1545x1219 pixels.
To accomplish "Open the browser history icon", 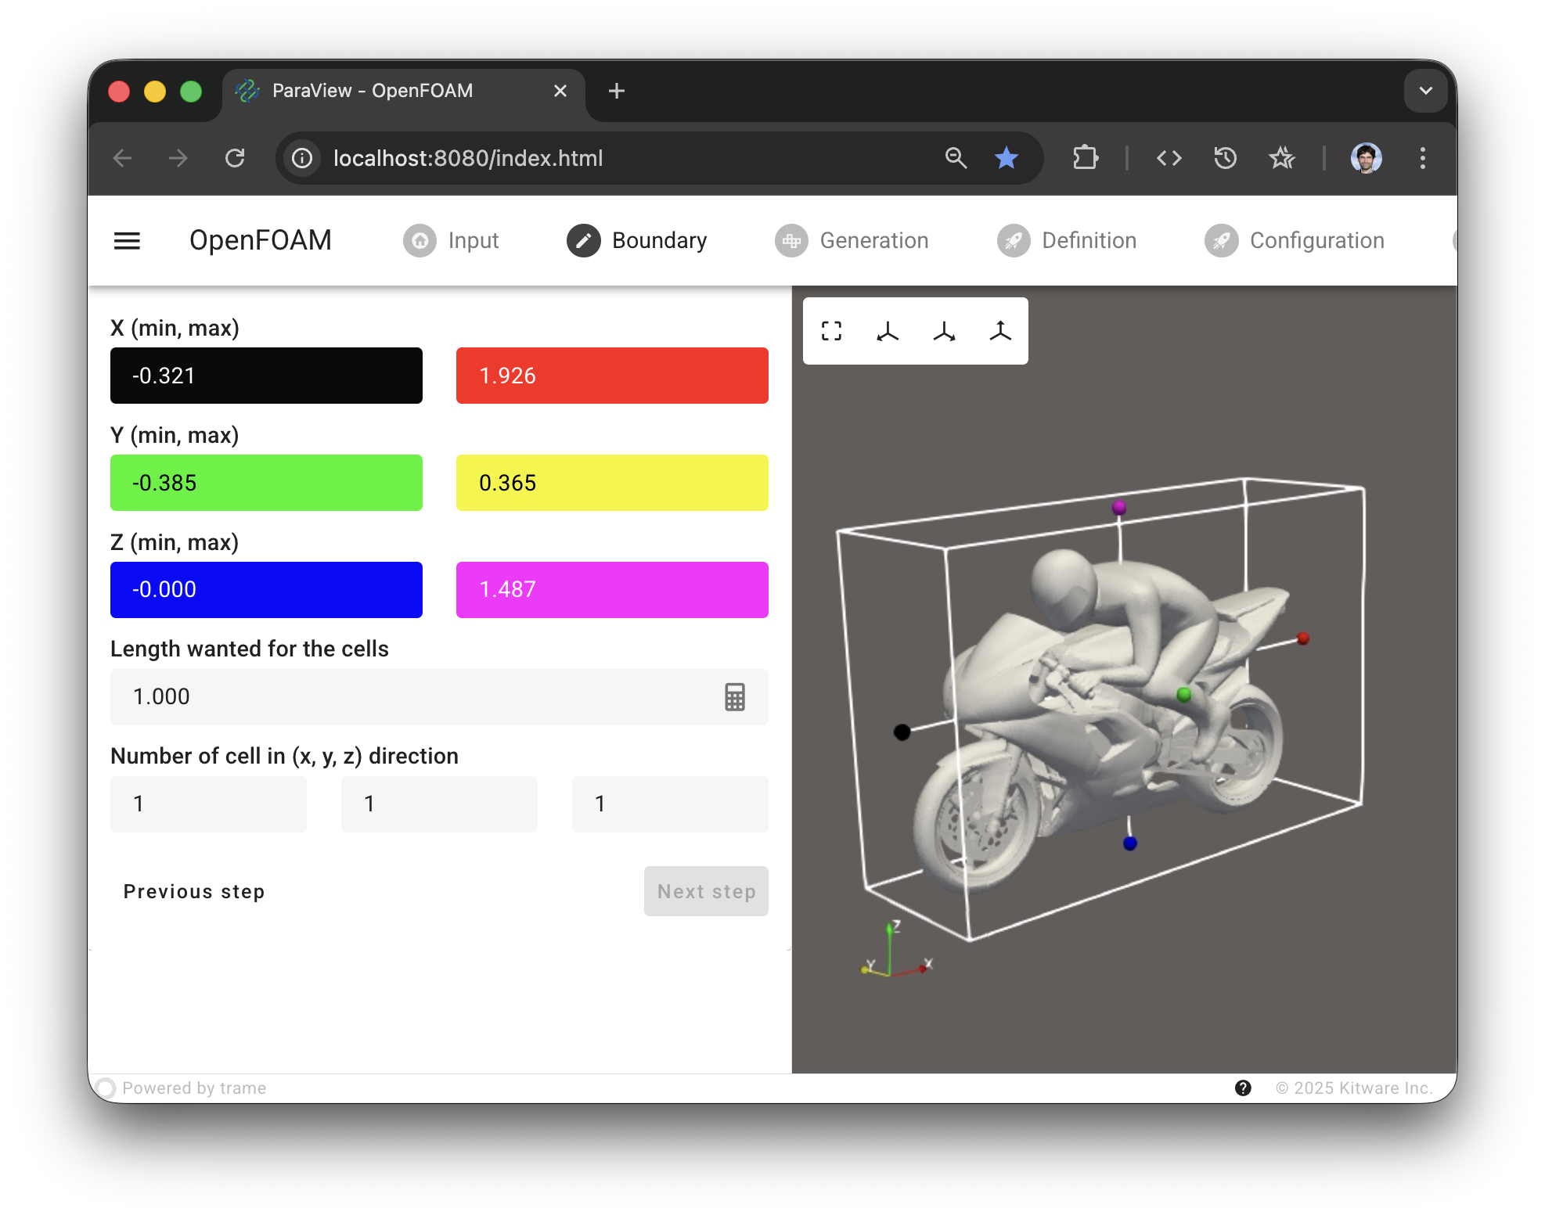I will [1225, 158].
